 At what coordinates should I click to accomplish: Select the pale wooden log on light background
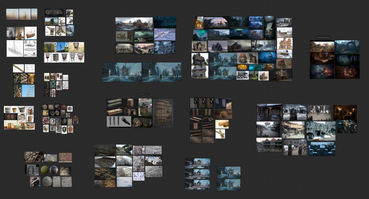point(222,124)
